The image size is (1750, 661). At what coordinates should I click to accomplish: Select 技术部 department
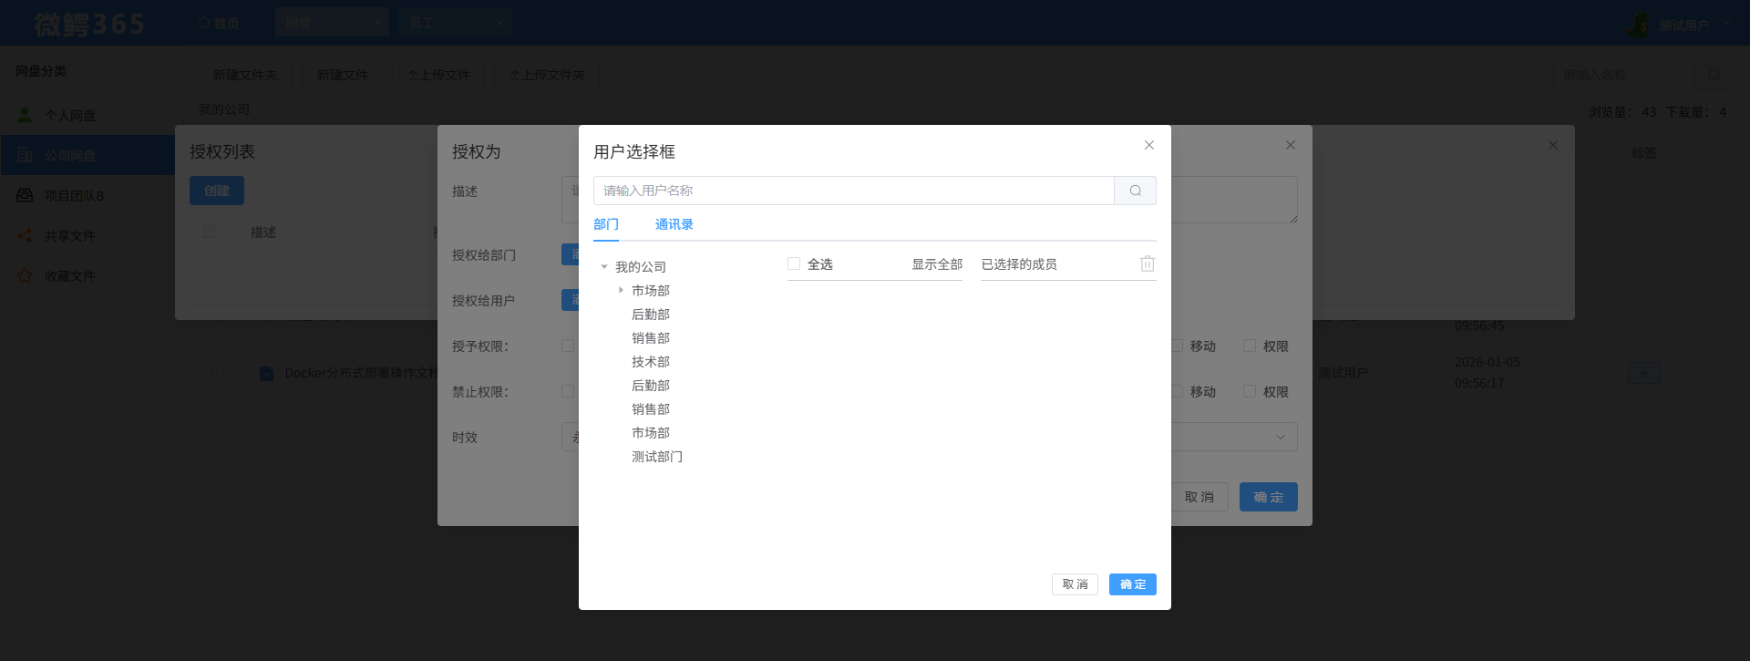(651, 362)
